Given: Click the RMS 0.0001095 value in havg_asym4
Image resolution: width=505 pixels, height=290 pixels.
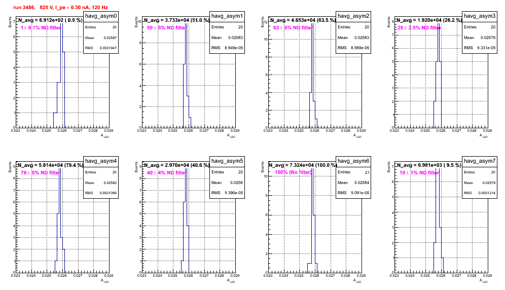Looking at the screenshot, I should tap(108, 193).
